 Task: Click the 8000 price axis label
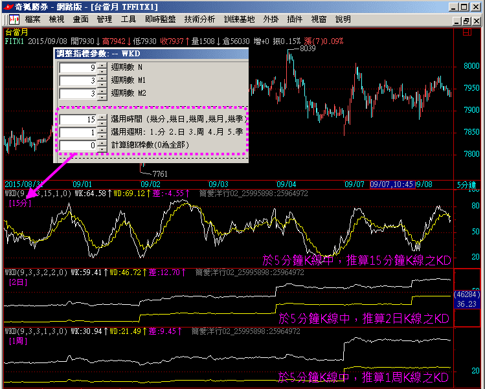[x=471, y=66]
